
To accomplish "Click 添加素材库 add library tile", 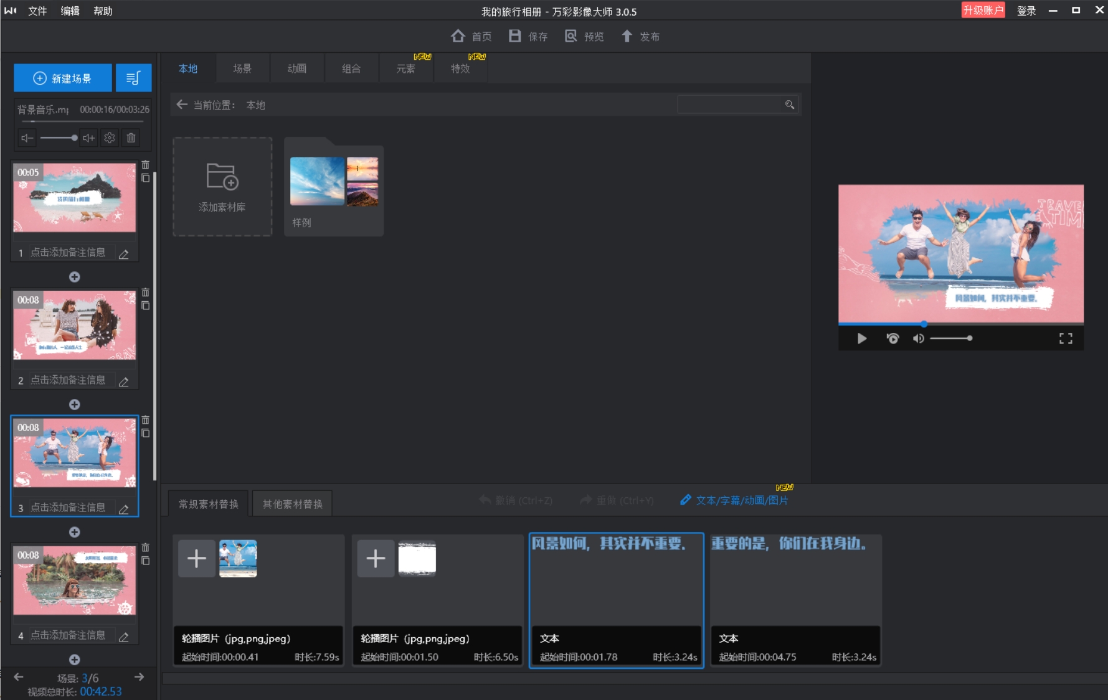I will (x=222, y=187).
